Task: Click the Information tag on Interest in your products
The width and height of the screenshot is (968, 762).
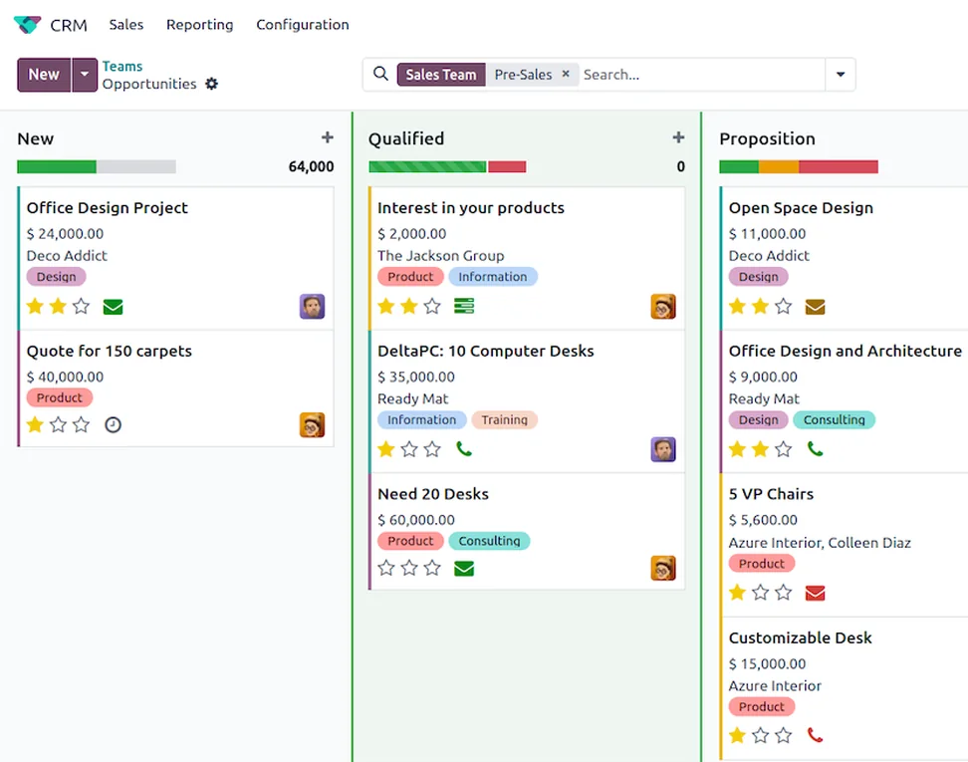Action: pyautogui.click(x=493, y=277)
